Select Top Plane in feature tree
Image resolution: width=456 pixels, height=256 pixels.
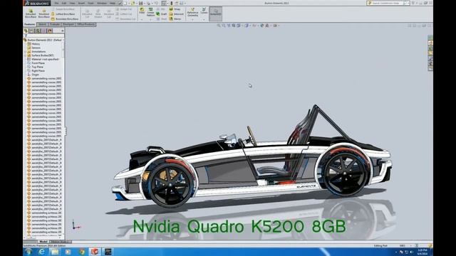coord(35,67)
